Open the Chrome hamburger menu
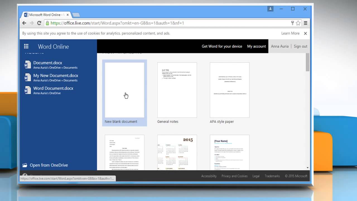This screenshot has width=357, height=201. [306, 23]
